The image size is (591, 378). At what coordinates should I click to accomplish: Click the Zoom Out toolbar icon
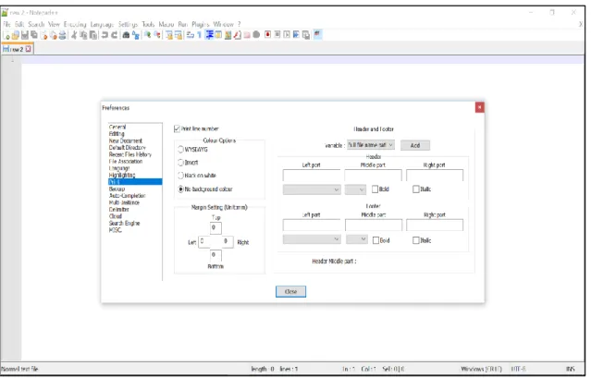click(x=157, y=35)
